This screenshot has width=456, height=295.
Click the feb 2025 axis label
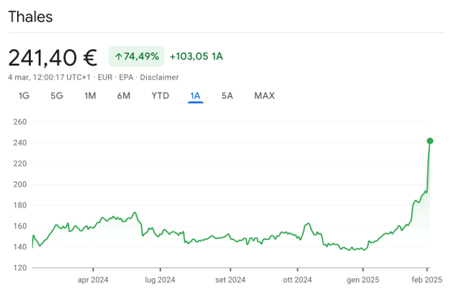[427, 280]
